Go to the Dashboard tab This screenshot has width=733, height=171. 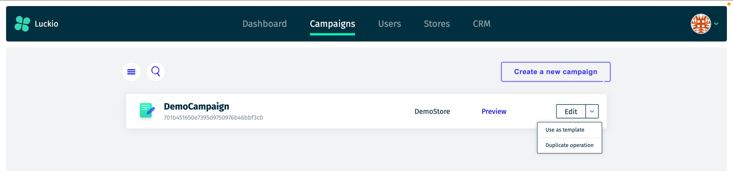264,24
